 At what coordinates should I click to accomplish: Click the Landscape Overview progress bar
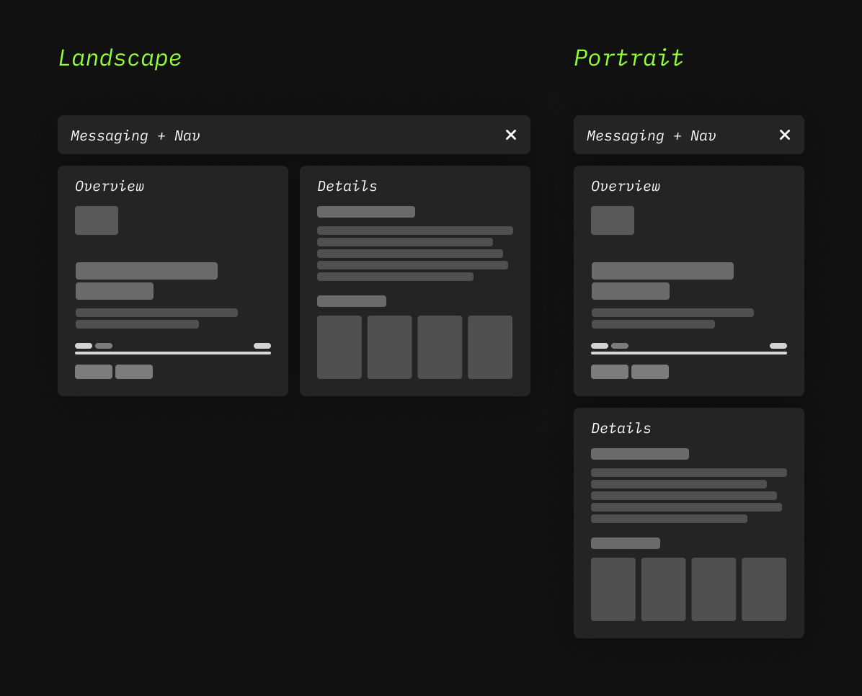coord(173,353)
